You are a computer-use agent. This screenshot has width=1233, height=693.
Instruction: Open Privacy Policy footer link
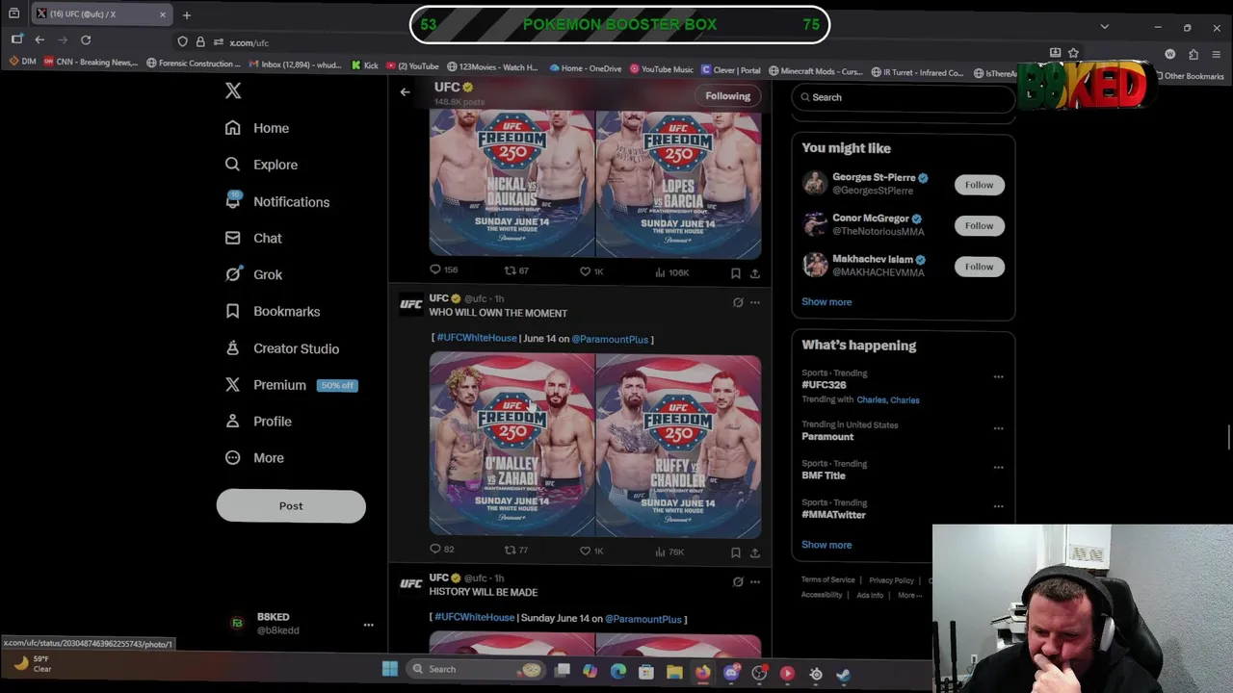pyautogui.click(x=891, y=580)
